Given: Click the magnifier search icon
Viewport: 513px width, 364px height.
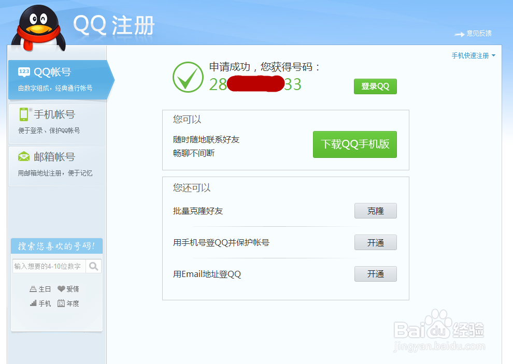Looking at the screenshot, I should pyautogui.click(x=94, y=266).
